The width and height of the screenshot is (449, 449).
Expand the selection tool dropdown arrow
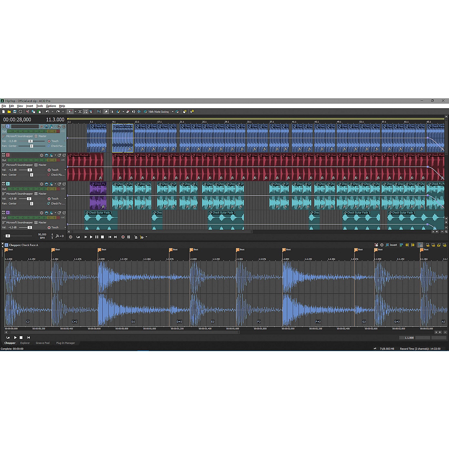[75, 112]
